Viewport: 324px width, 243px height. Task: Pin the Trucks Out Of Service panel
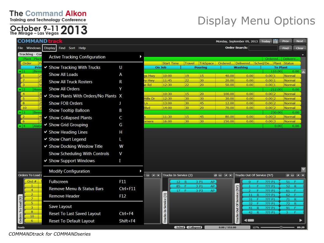(298, 175)
